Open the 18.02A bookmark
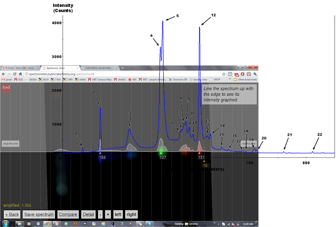The image size is (336, 227). [x=31, y=79]
